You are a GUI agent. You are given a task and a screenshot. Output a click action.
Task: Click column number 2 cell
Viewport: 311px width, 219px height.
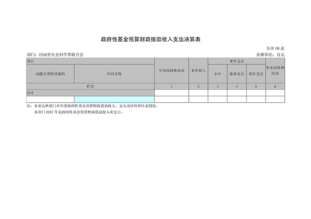[198, 87]
